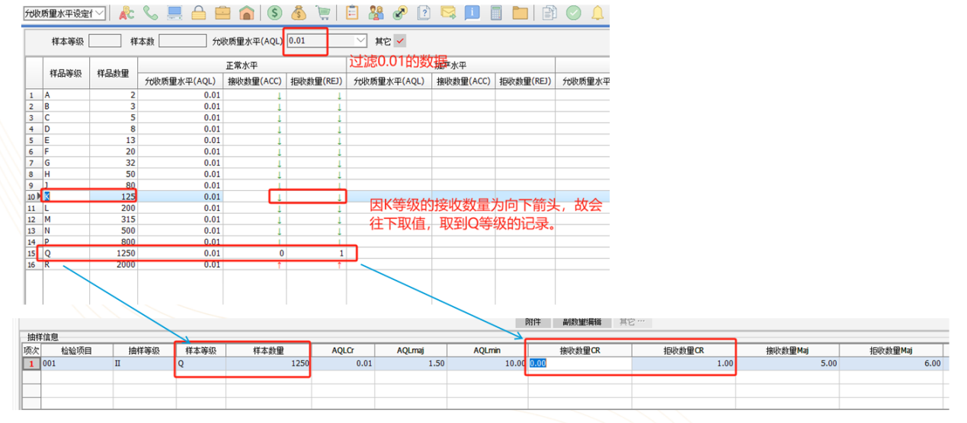This screenshot has height=423, width=967.
Task: Click the 样品等级 column header
Action: point(66,73)
